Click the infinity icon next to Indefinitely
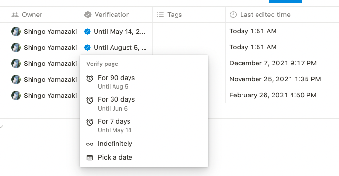 click(x=90, y=144)
